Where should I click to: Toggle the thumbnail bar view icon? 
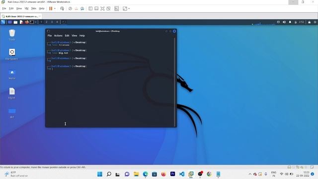(96, 8)
